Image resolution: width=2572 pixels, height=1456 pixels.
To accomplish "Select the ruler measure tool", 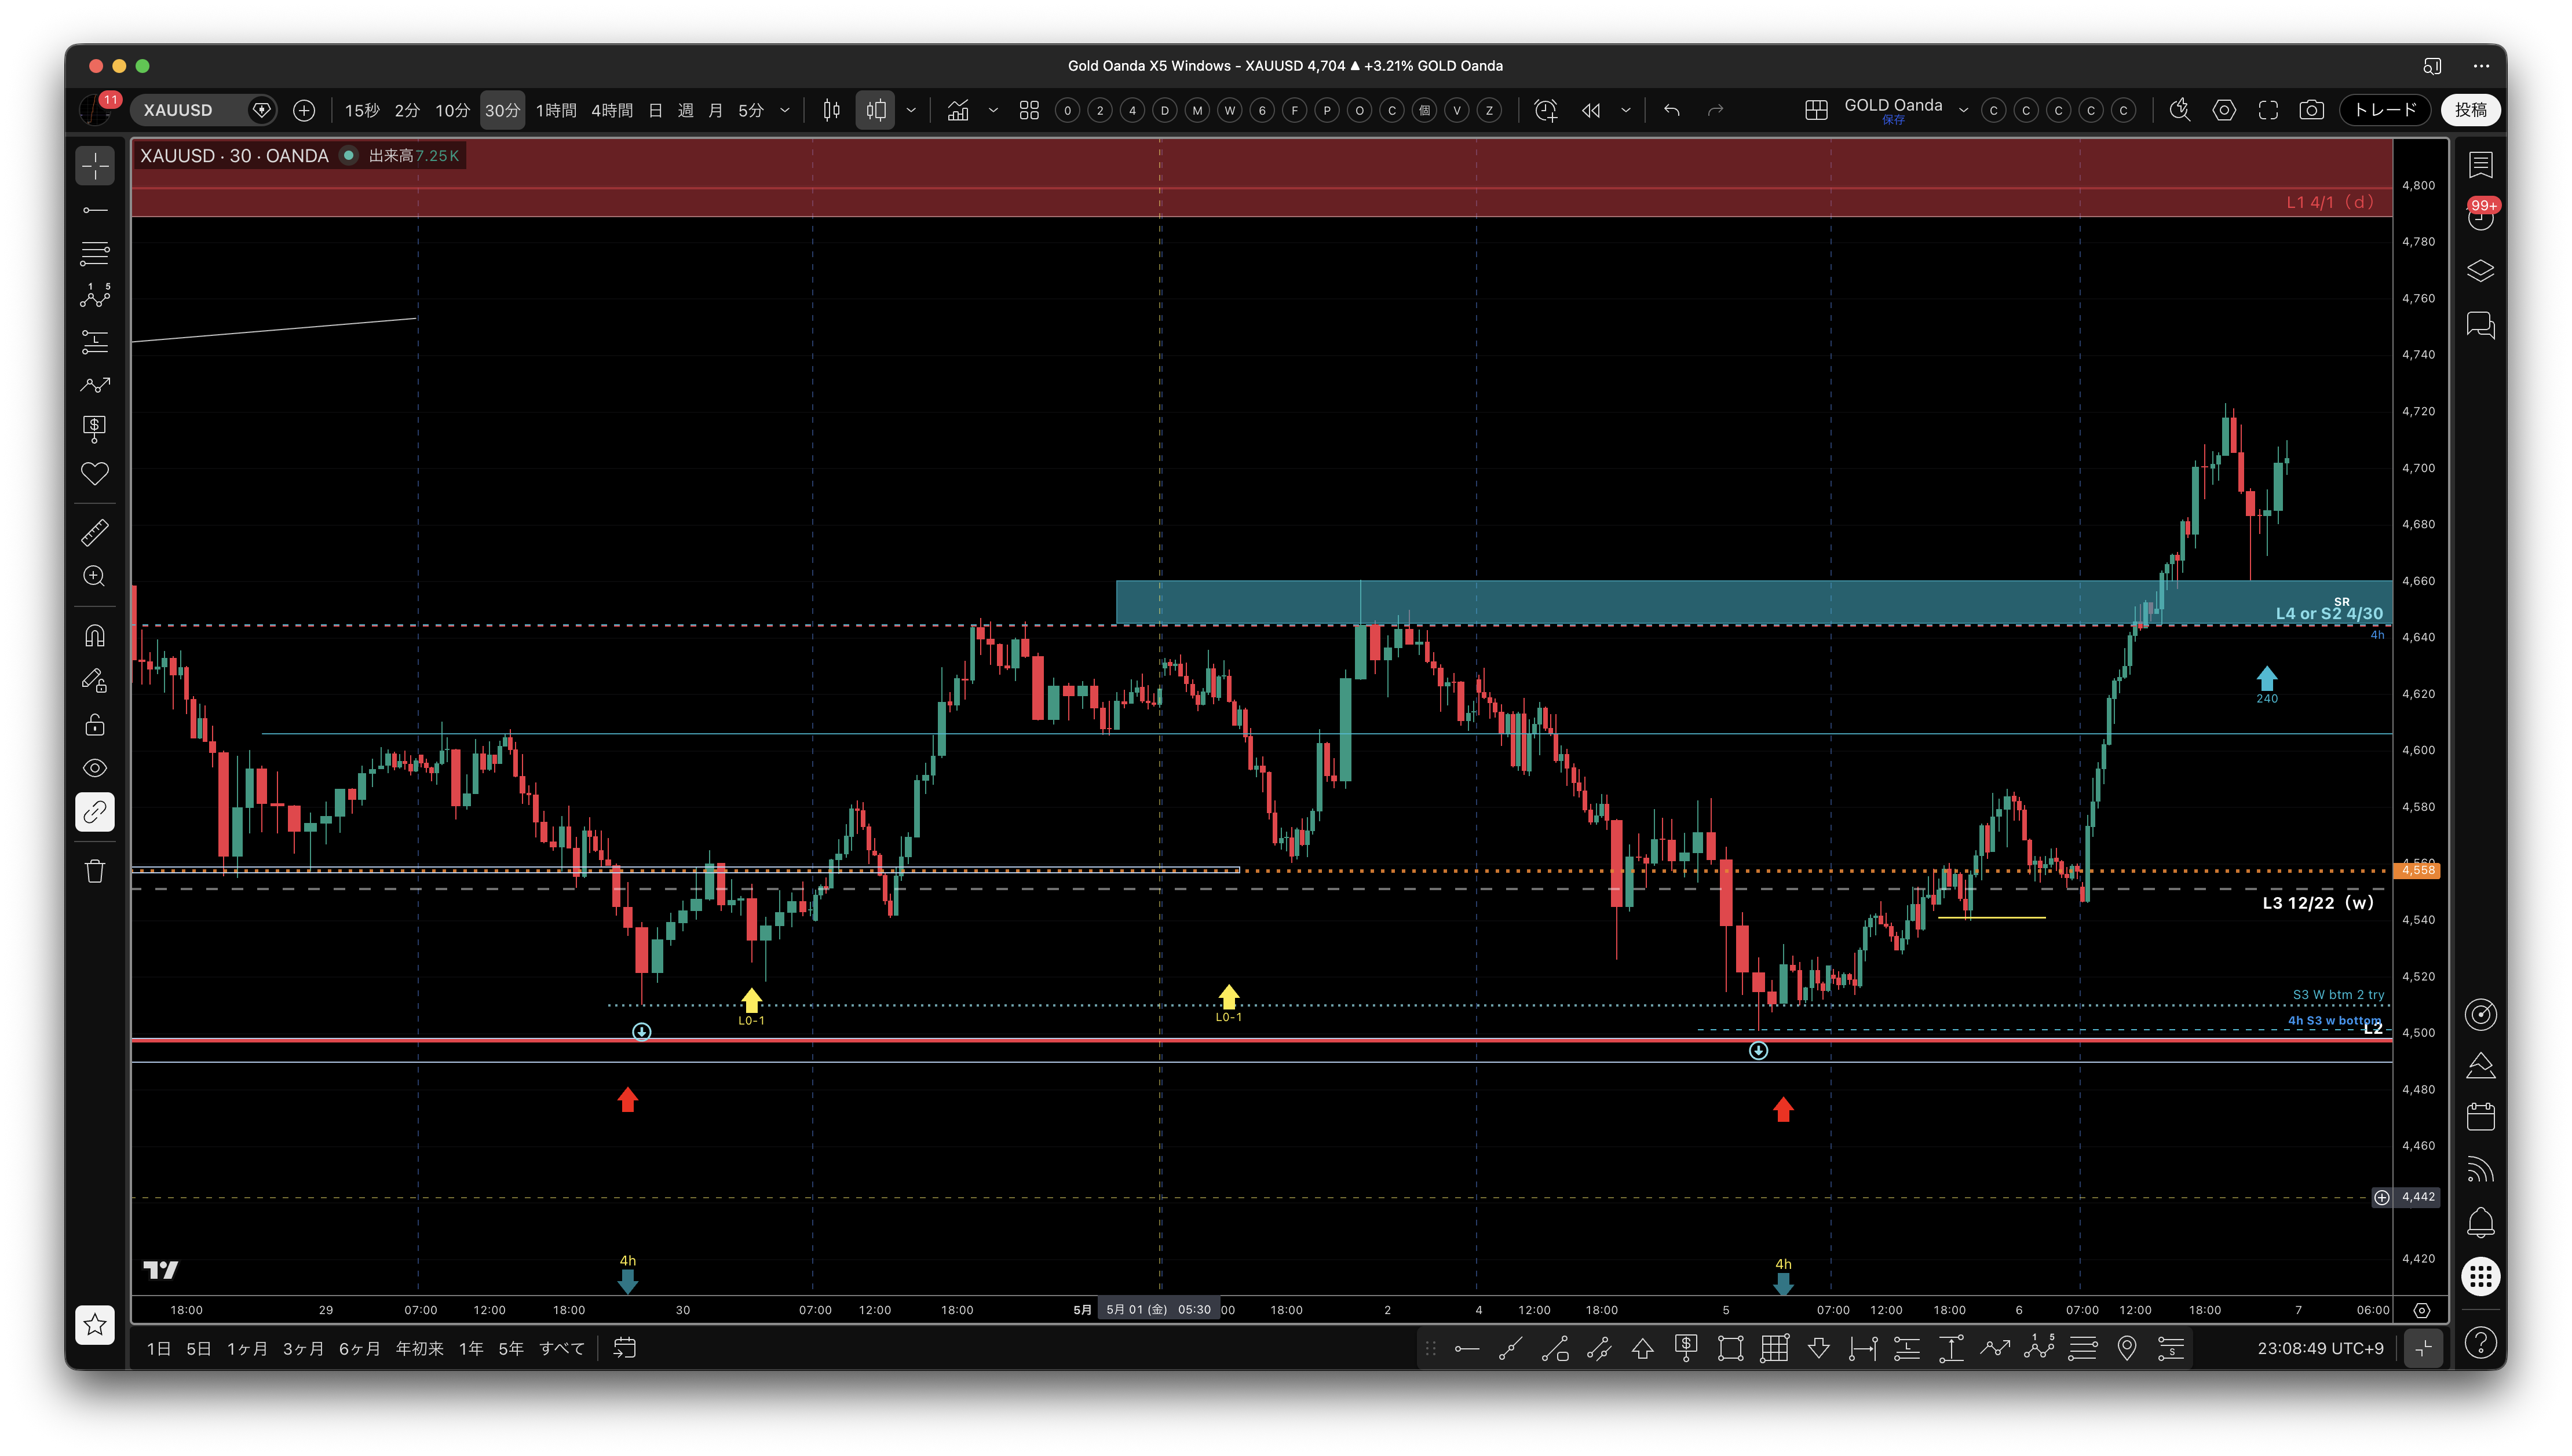I will 95,532.
